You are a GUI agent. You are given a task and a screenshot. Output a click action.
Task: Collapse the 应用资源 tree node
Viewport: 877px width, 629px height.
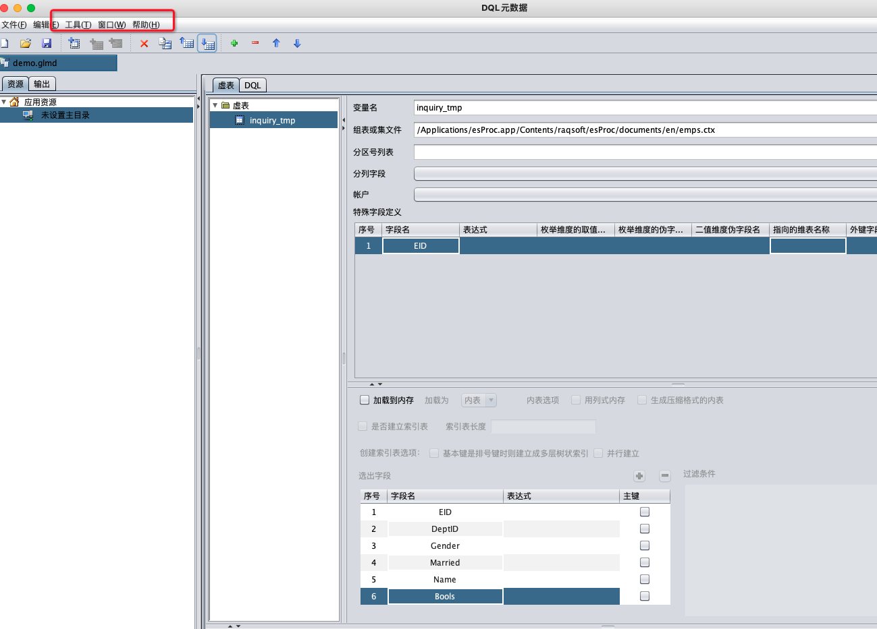click(x=4, y=102)
